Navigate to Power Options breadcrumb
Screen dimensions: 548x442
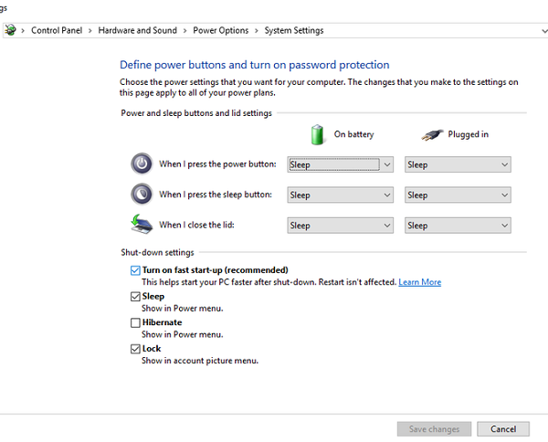[x=220, y=30]
